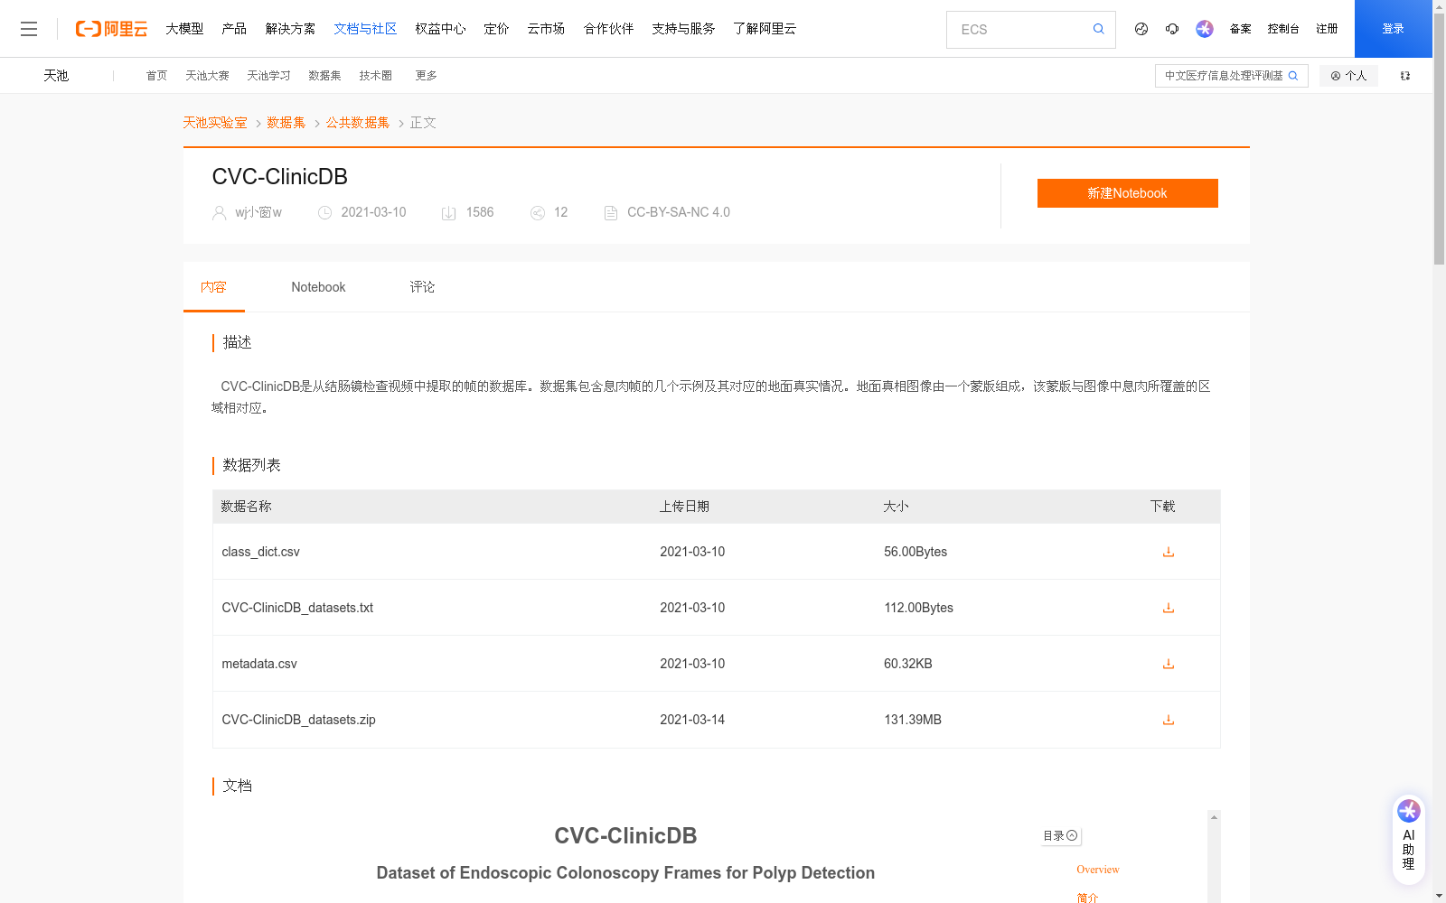Open 大模型 in top navigation
Image resolution: width=1446 pixels, height=903 pixels.
click(x=184, y=29)
